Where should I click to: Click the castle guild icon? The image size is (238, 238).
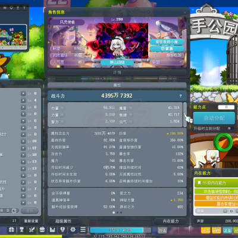tap(52, 230)
